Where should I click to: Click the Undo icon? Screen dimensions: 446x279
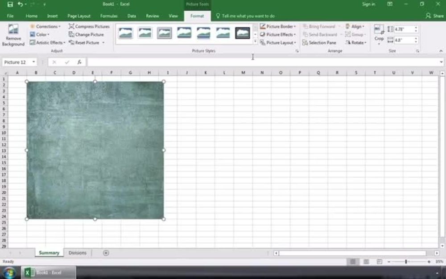point(20,4)
